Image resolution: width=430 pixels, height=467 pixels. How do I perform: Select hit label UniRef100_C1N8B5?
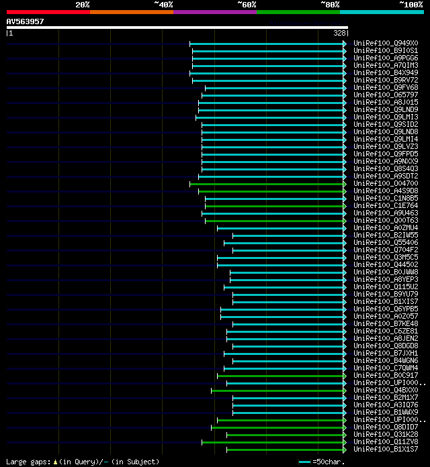(386, 198)
